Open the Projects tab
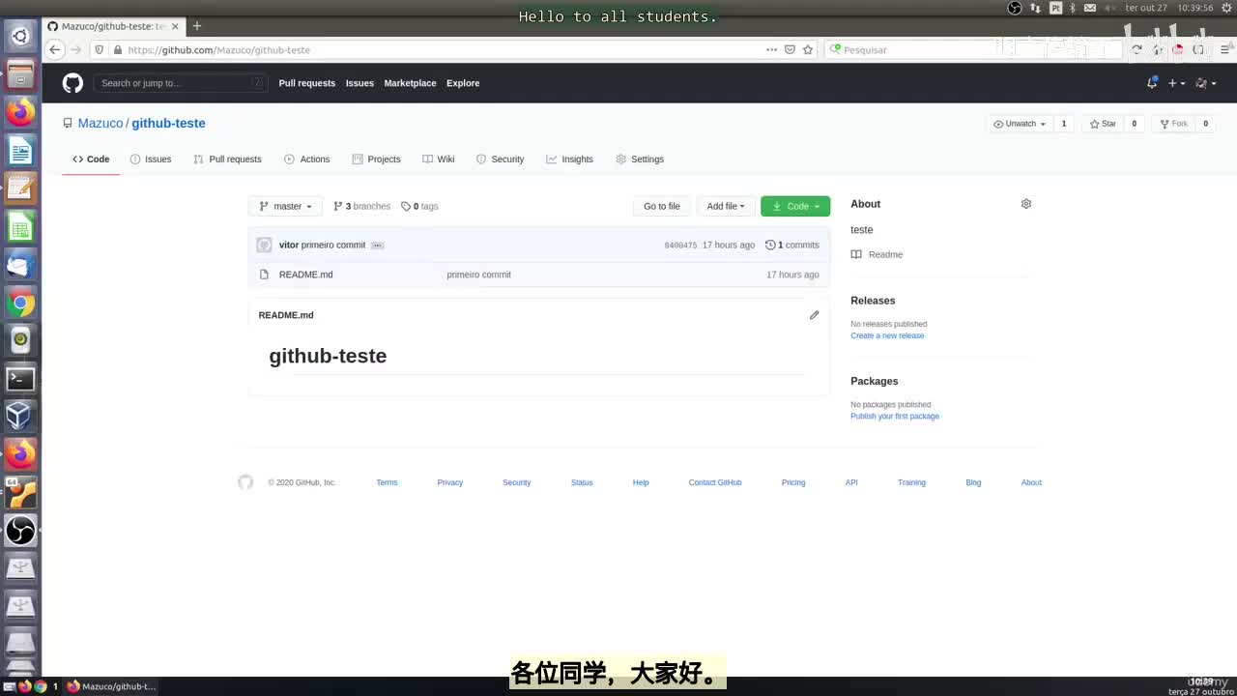Image resolution: width=1237 pixels, height=696 pixels. (376, 159)
